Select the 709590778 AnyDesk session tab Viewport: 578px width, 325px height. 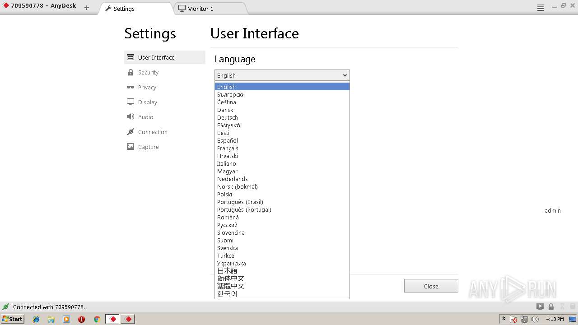coord(40,6)
